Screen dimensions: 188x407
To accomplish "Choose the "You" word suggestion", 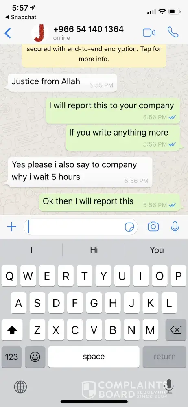I will tap(157, 250).
